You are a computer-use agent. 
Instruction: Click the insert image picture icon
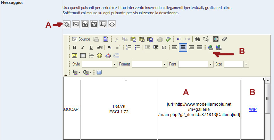pyautogui.click(x=75, y=56)
